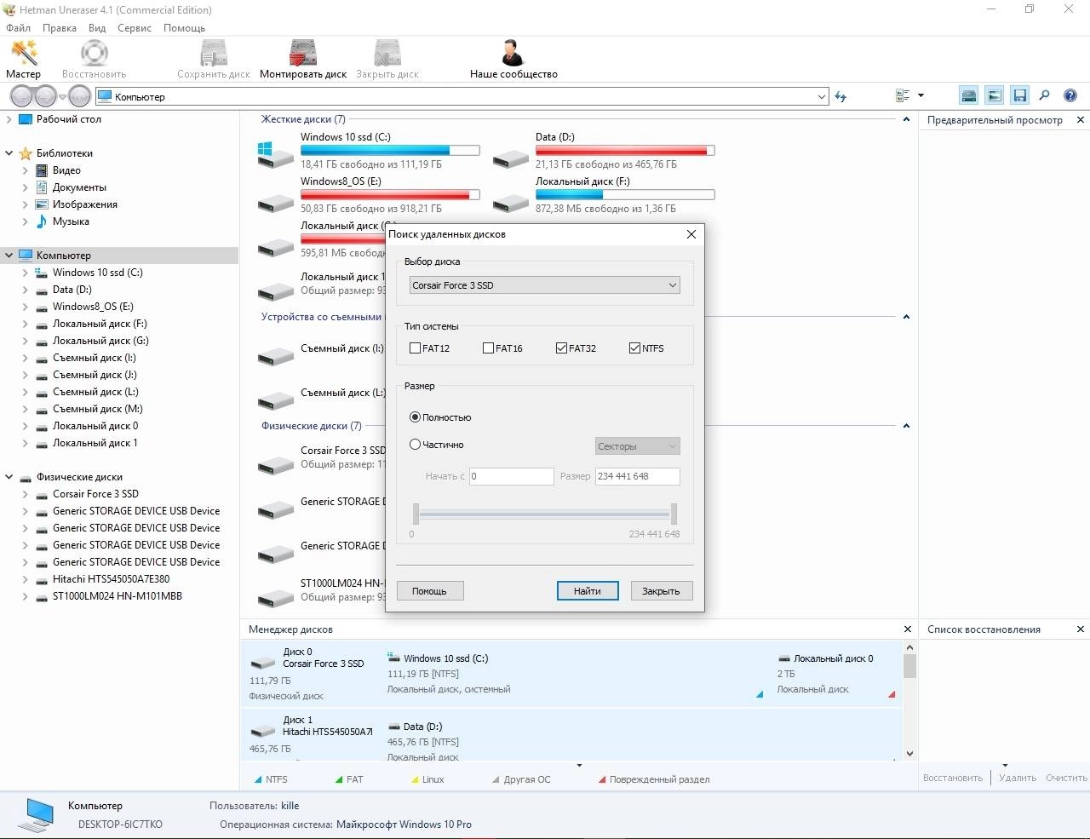The width and height of the screenshot is (1090, 839).
Task: Collapse the Жесткие диски section
Action: pyautogui.click(x=906, y=119)
